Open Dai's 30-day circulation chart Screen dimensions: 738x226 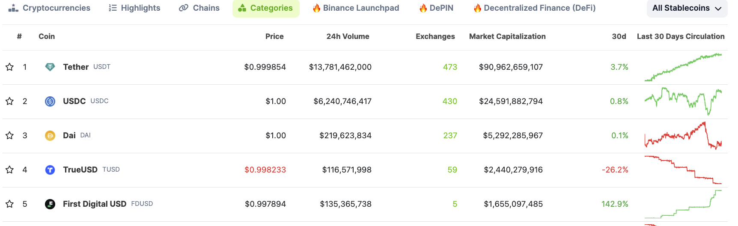click(683, 136)
